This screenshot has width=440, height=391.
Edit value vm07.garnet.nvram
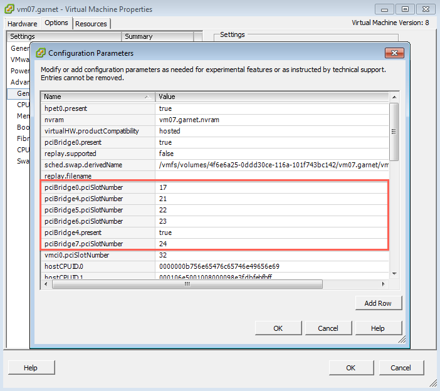point(272,120)
